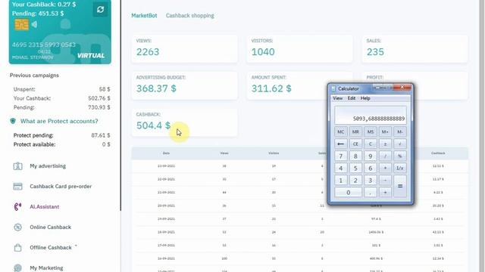Screen dimensions: 485x272
Task: Click the 7 key in Calculator
Action: 340,156
